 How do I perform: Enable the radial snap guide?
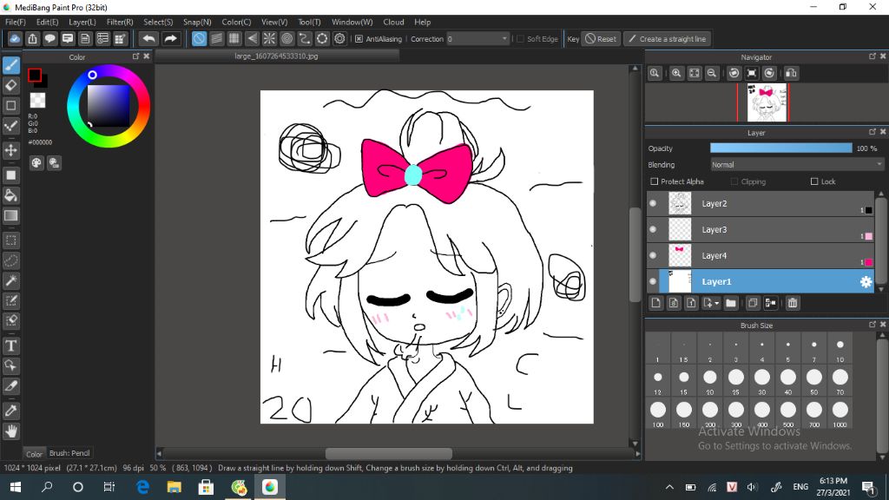tap(269, 38)
